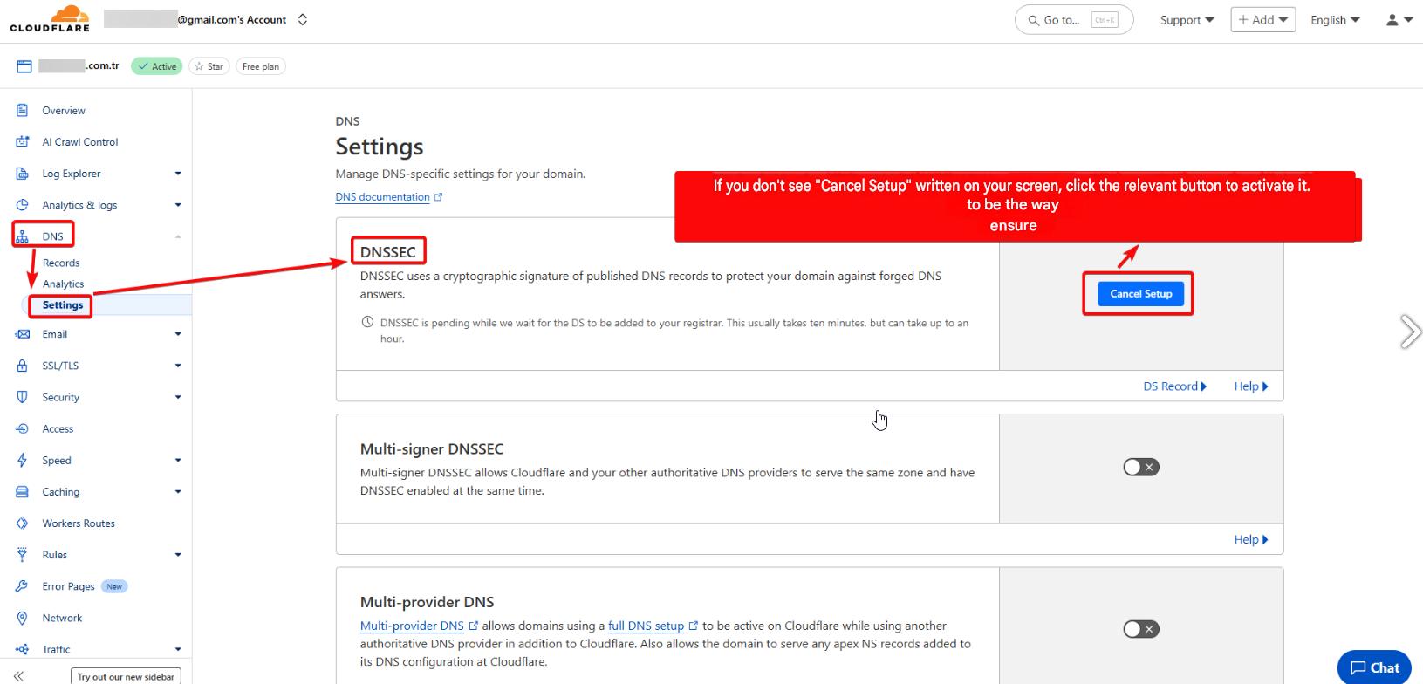Expand the Speed submenu arrow
The image size is (1423, 684).
(x=178, y=460)
